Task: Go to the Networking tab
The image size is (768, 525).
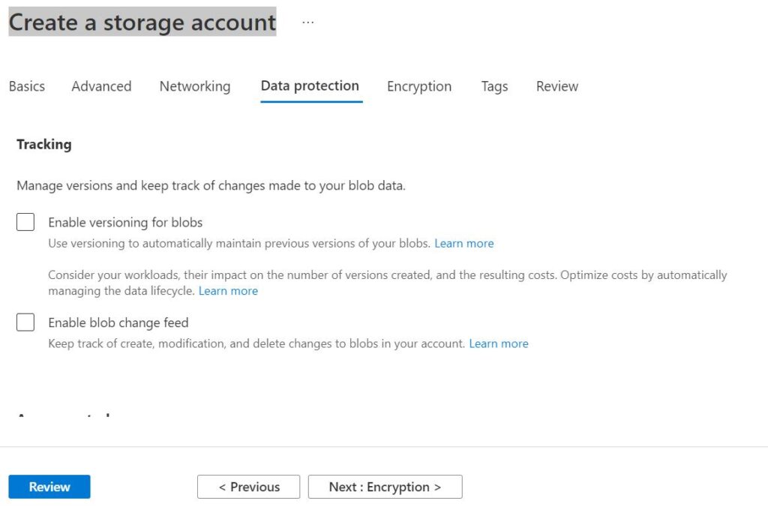Action: (x=195, y=86)
